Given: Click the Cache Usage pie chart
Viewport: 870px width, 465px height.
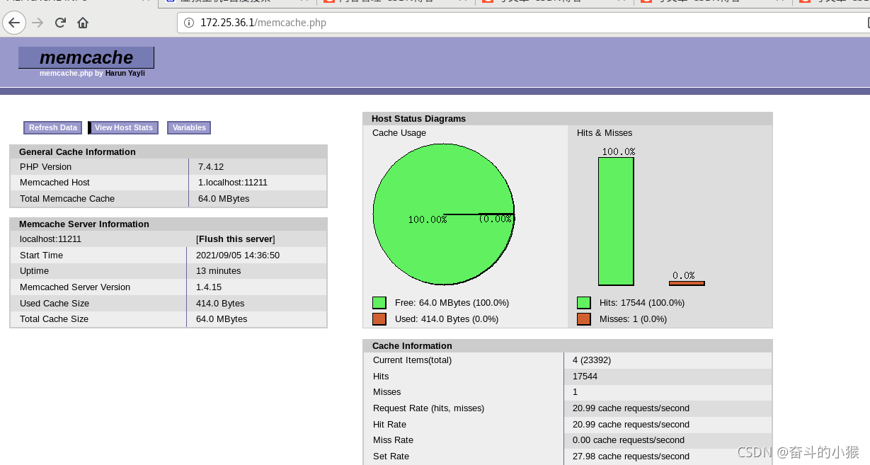Looking at the screenshot, I should 444,214.
